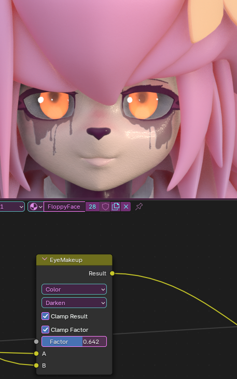The height and width of the screenshot is (379, 237).
Task: Open the material slot dropdown
Action: pos(12,207)
